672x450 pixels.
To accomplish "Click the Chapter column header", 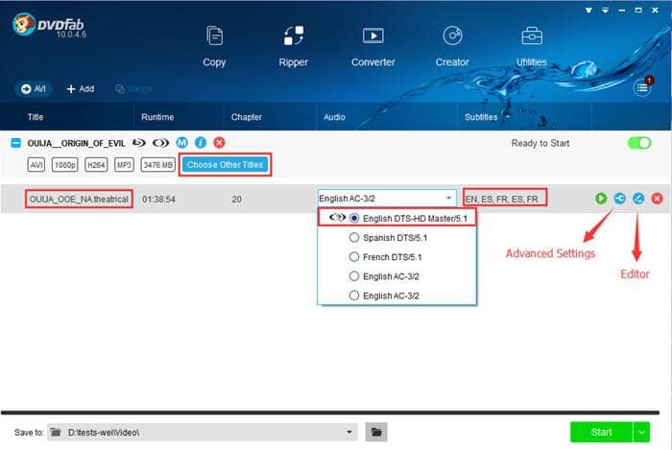I will click(247, 117).
